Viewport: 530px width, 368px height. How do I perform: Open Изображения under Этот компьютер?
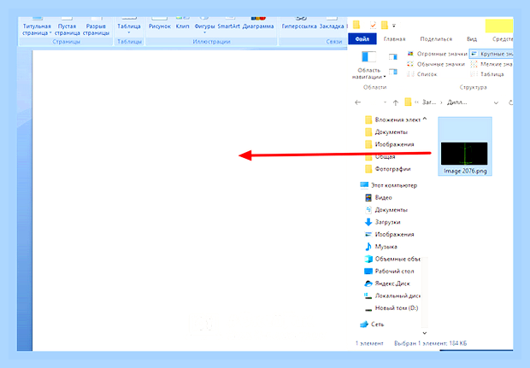click(390, 234)
